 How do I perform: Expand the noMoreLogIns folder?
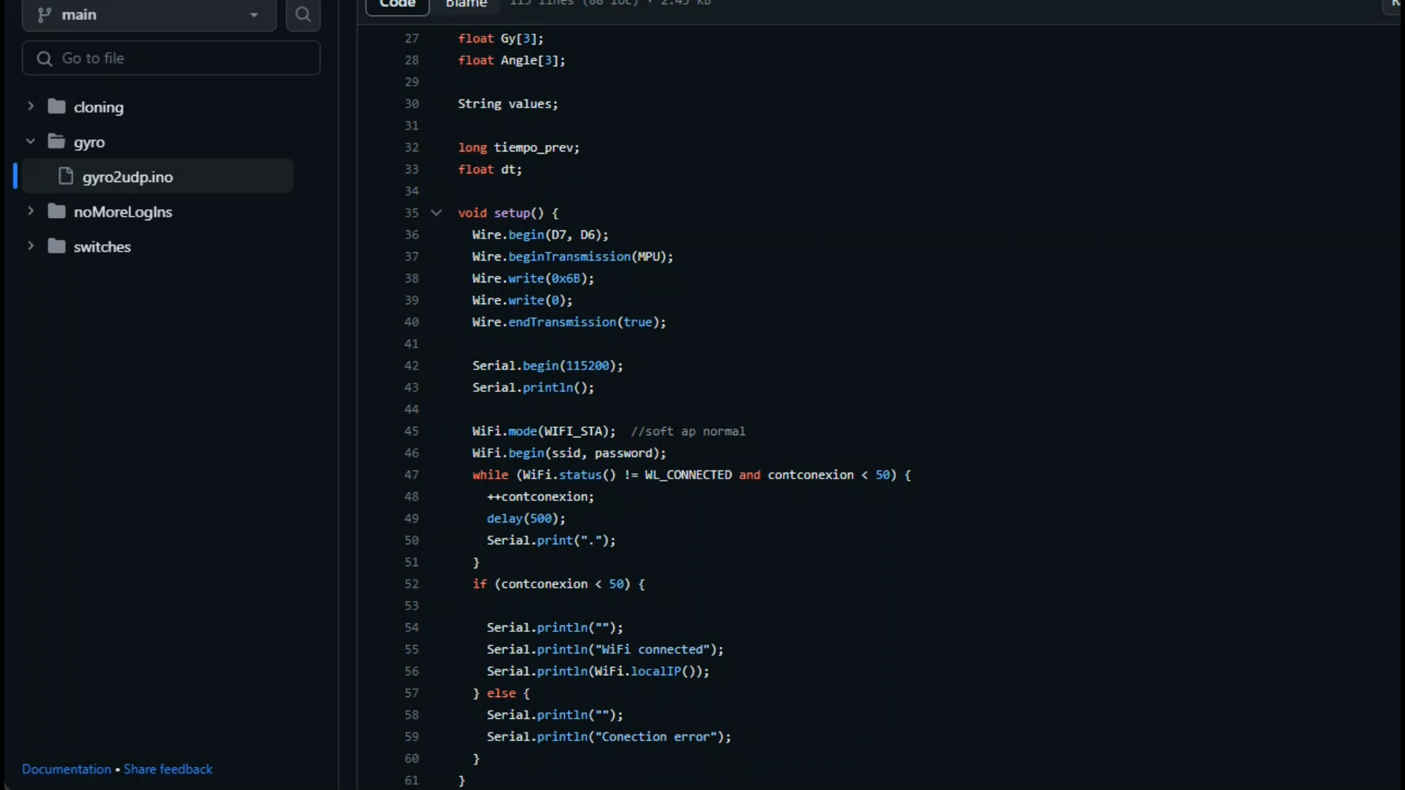pos(31,211)
